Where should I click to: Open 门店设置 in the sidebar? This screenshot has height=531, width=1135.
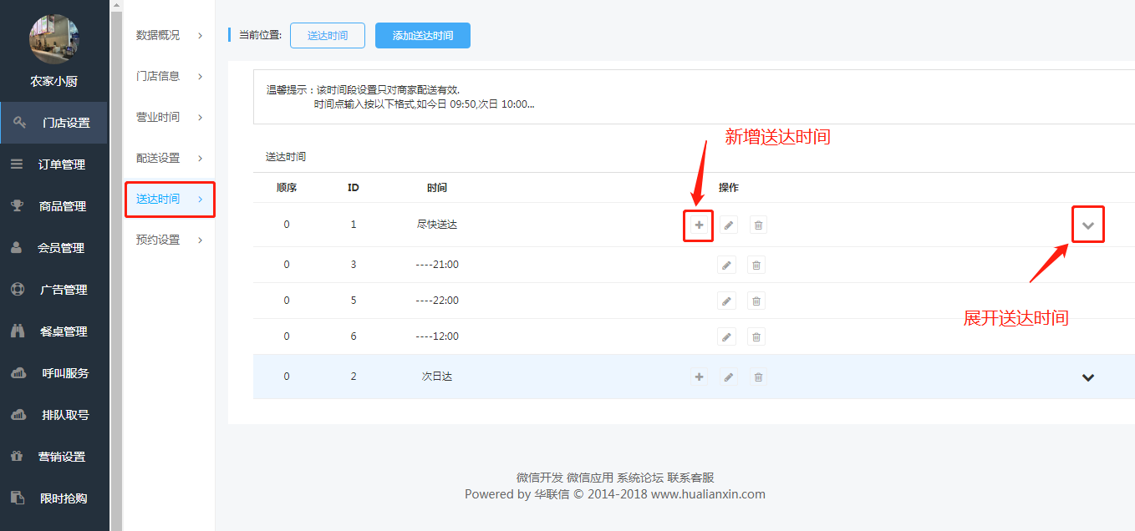point(53,123)
